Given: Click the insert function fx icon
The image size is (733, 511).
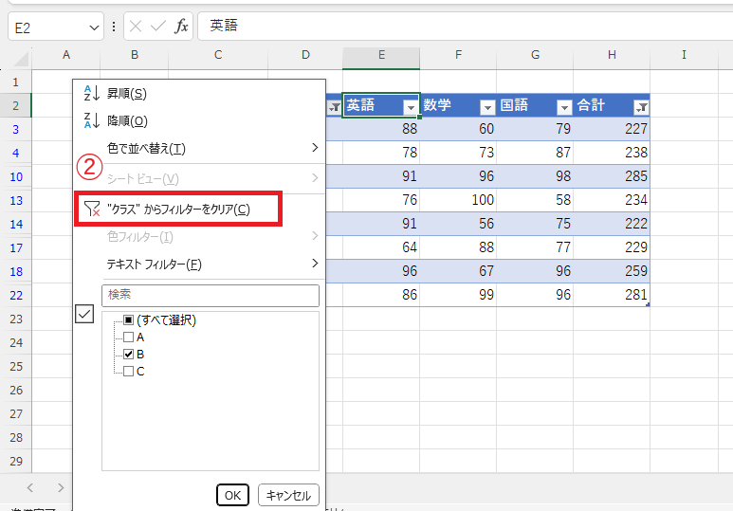Looking at the screenshot, I should [x=181, y=26].
